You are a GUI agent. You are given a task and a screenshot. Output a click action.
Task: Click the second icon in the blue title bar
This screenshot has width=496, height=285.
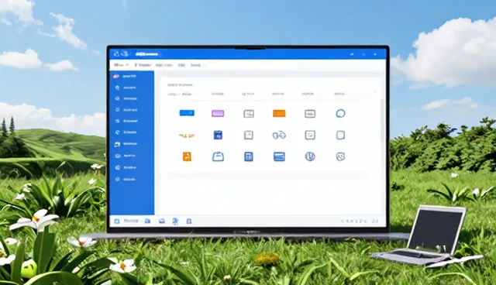click(x=124, y=53)
